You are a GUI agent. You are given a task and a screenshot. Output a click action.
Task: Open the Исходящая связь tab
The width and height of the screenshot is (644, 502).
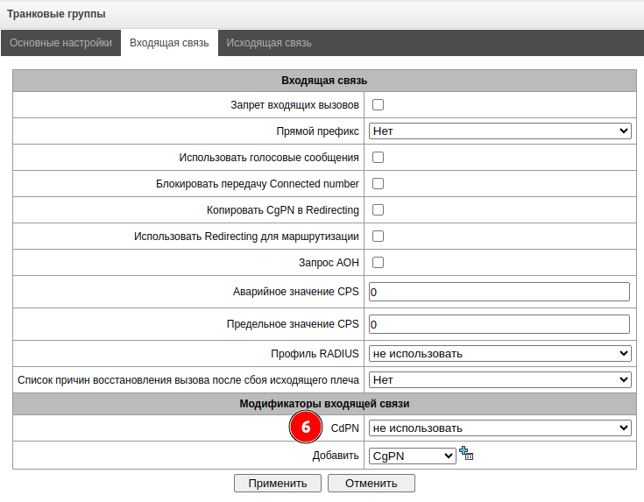268,43
